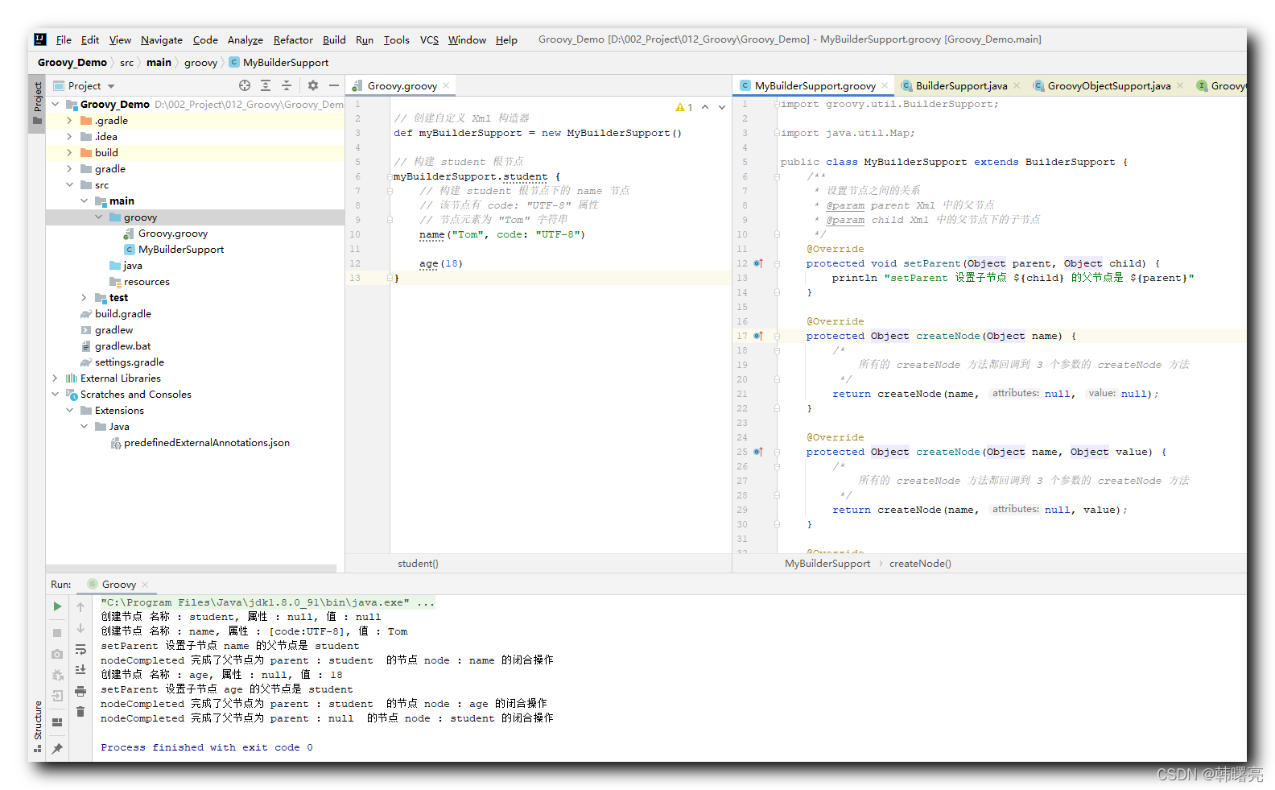Expand the .gradle folder
This screenshot has width=1275, height=790.
pyautogui.click(x=69, y=120)
